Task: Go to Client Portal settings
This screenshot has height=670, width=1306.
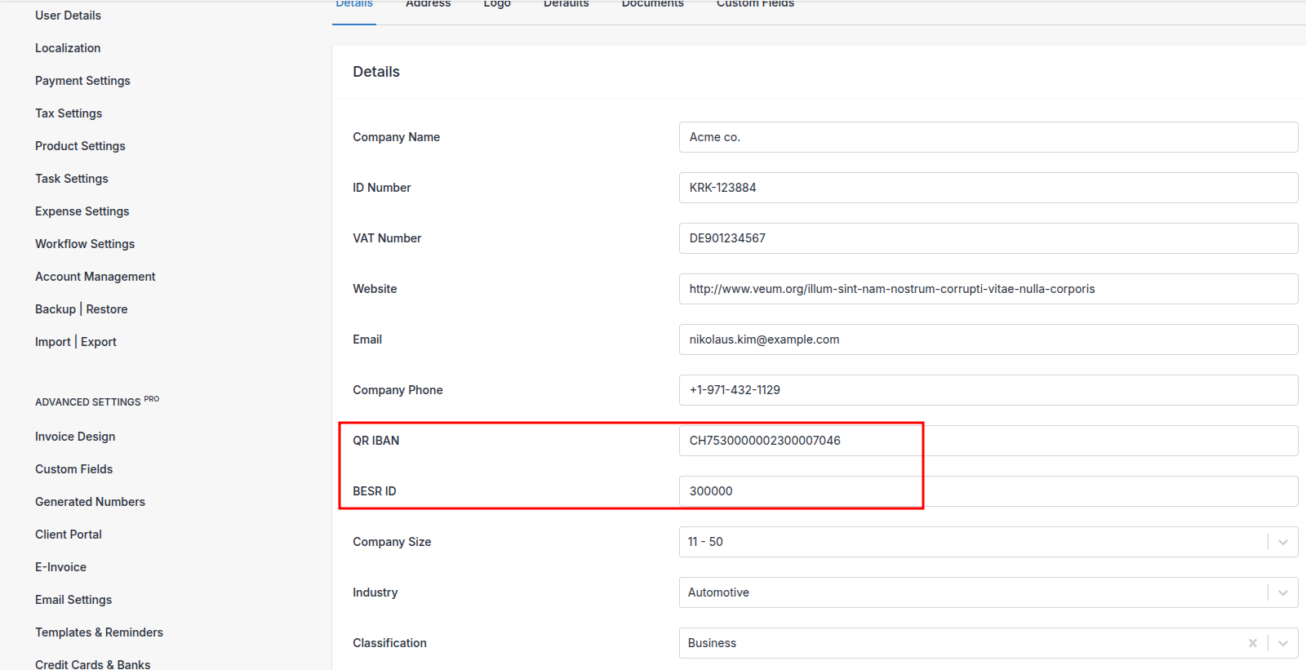Action: pos(69,535)
